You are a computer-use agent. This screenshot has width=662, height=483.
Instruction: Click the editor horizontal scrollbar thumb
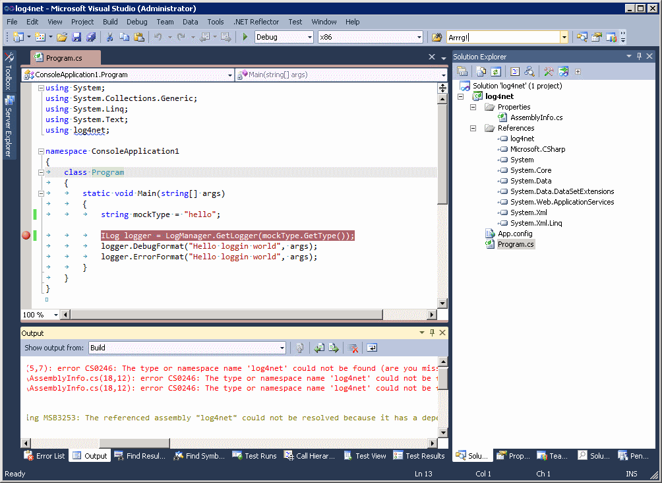point(227,315)
